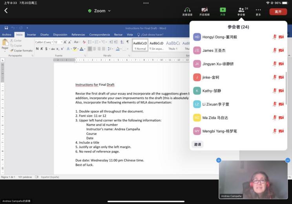Switch to the Insertar ribbon tab
Image resolution: width=292 pixels, height=204 pixels.
tap(31, 35)
